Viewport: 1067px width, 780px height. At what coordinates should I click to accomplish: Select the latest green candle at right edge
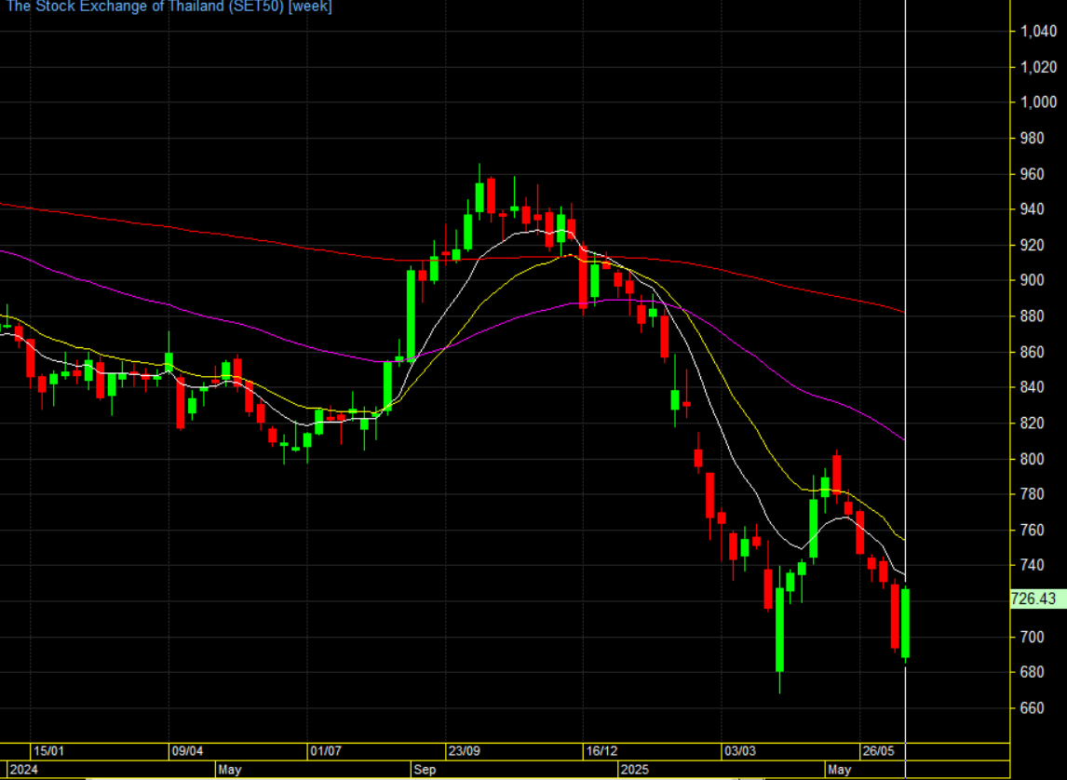[905, 624]
